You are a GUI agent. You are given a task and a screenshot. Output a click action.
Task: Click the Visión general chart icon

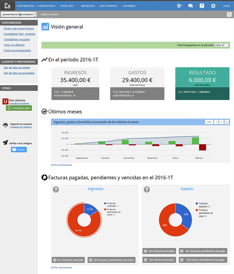pyautogui.click(x=45, y=27)
